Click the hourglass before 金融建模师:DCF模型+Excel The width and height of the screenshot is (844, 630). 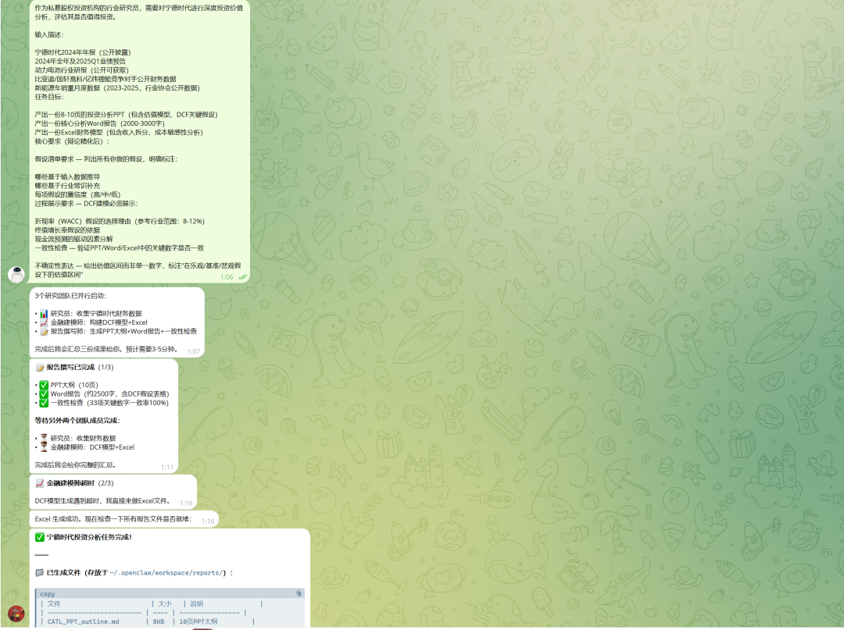coord(44,447)
